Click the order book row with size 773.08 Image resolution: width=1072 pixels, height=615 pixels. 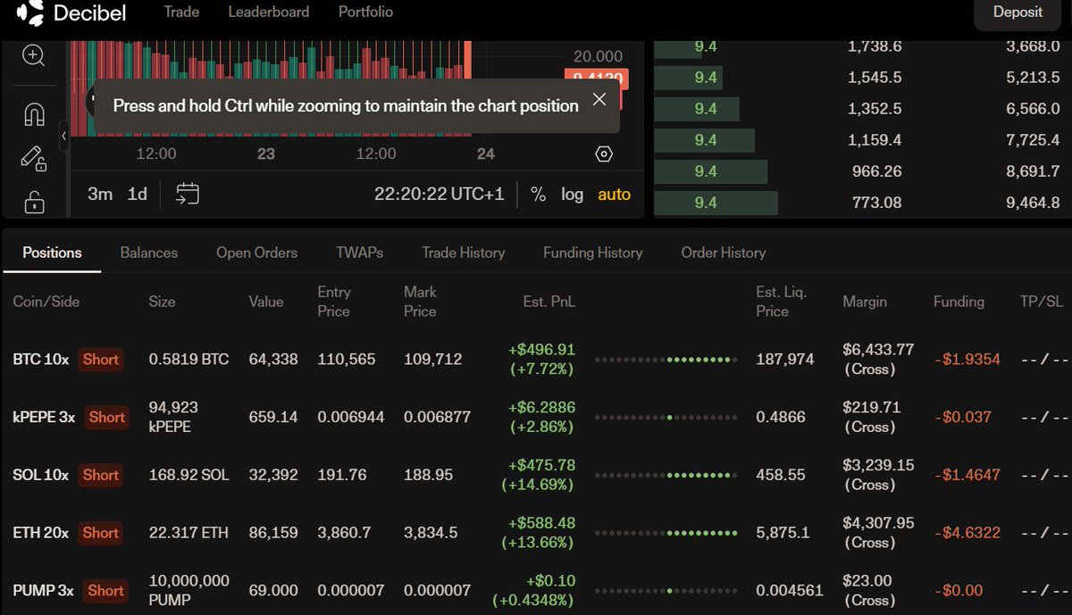click(862, 203)
